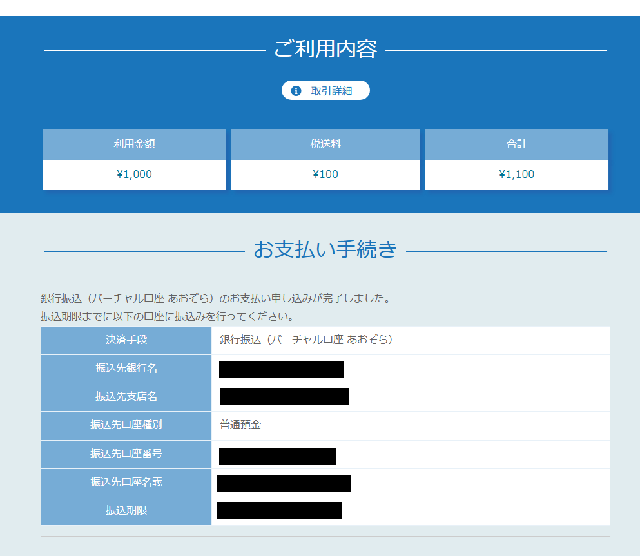640x556 pixels.
Task: Select the ¥1,100 total amount value
Action: pos(516,174)
